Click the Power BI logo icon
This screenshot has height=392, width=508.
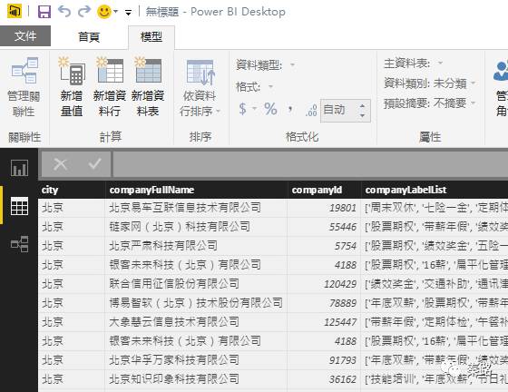(15, 11)
